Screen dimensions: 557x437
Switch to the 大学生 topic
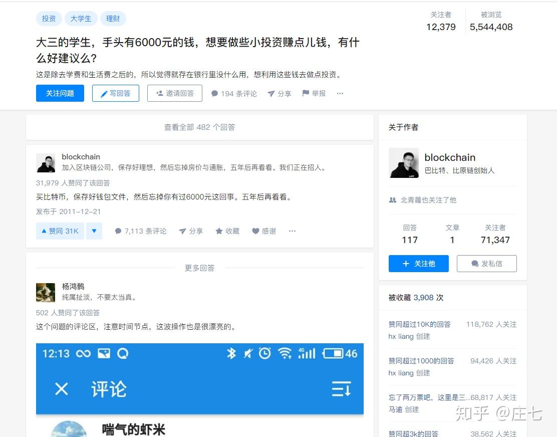[81, 18]
